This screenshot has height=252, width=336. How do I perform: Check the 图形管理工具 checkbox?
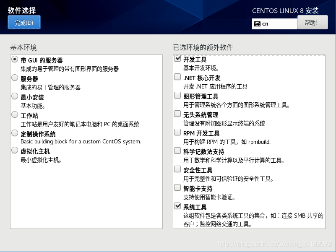(x=177, y=95)
